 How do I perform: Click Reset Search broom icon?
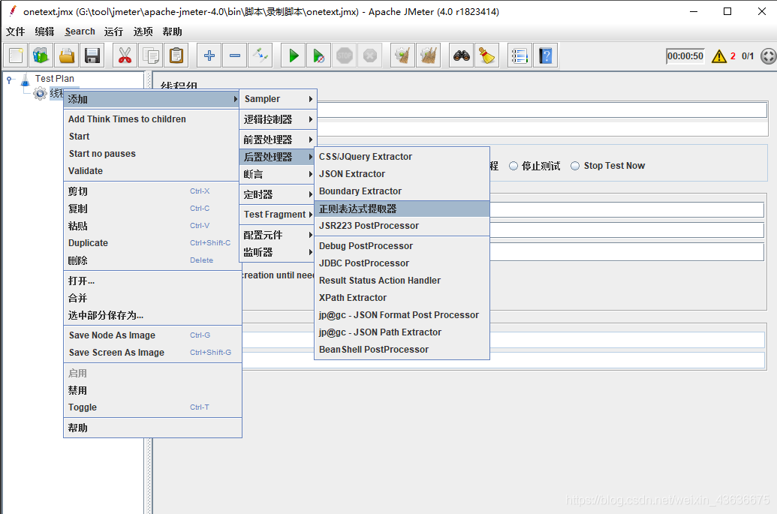click(x=487, y=56)
